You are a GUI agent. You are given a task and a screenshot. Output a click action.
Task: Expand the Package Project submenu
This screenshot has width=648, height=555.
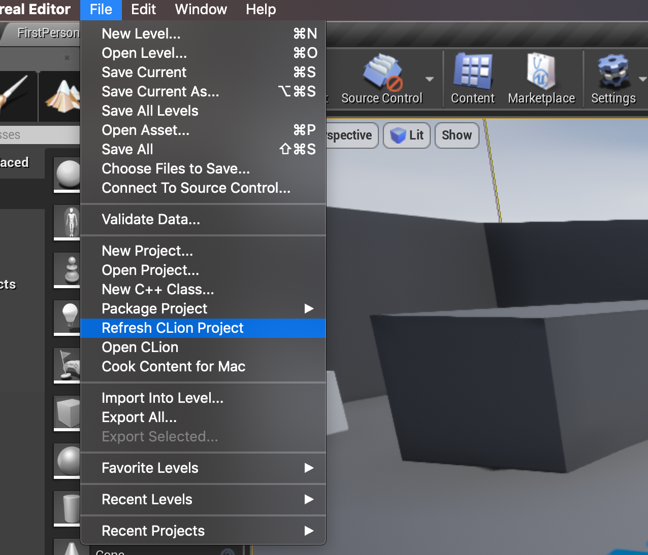203,308
